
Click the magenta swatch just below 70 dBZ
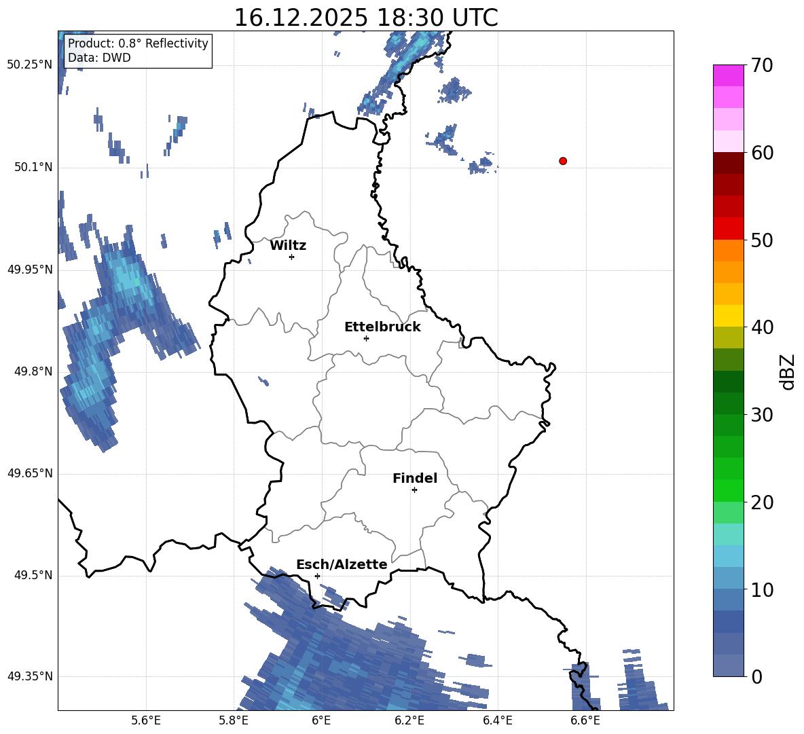[x=728, y=75]
